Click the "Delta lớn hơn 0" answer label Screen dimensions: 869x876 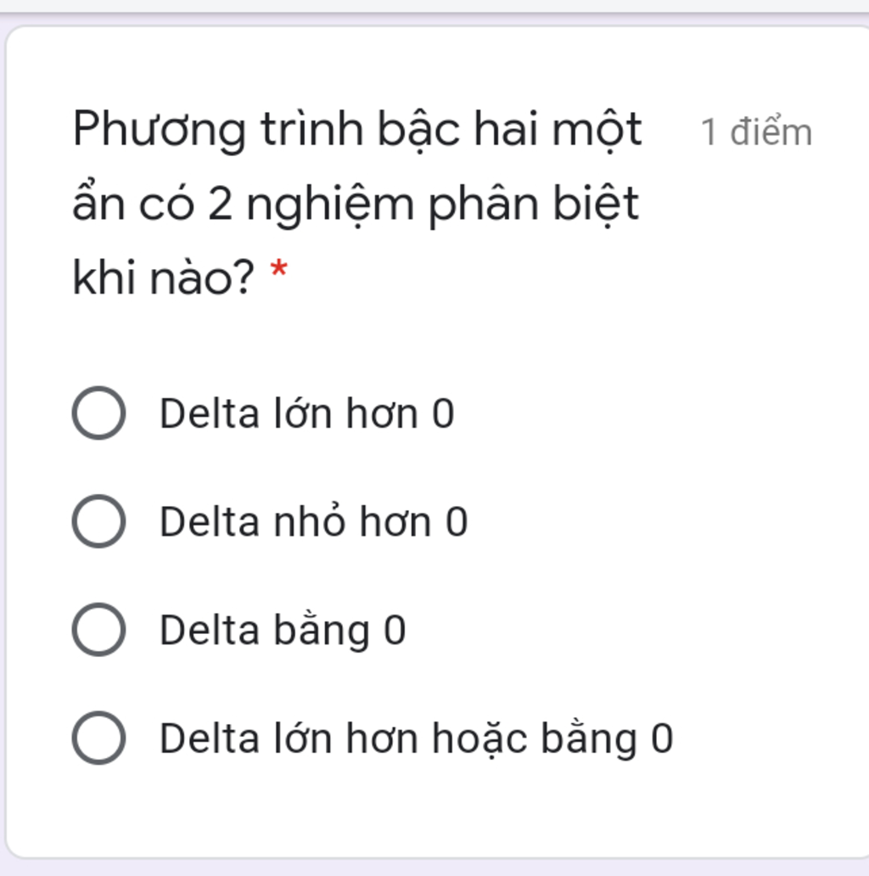(x=306, y=414)
